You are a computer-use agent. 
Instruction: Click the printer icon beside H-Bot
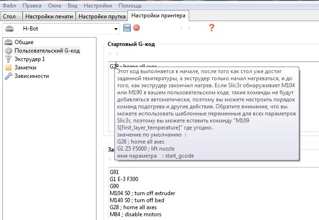9,29
